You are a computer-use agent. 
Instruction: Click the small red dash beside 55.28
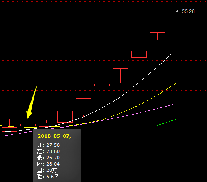[172, 11]
